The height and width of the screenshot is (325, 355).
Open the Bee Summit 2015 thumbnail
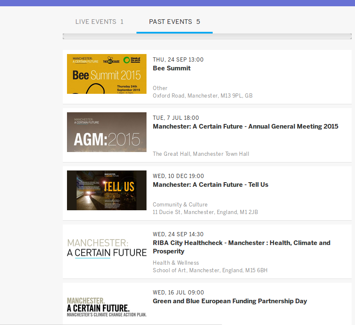click(107, 74)
